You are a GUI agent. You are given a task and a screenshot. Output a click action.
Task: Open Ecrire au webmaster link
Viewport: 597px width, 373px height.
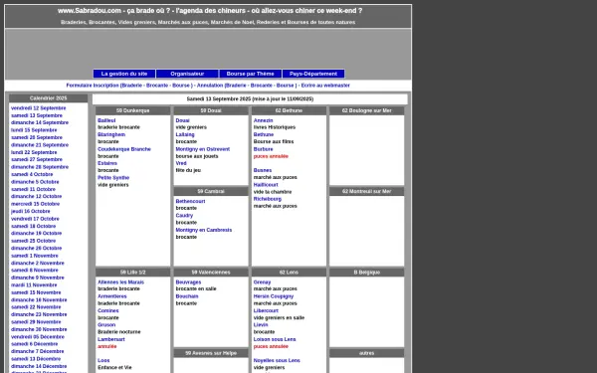[325, 86]
